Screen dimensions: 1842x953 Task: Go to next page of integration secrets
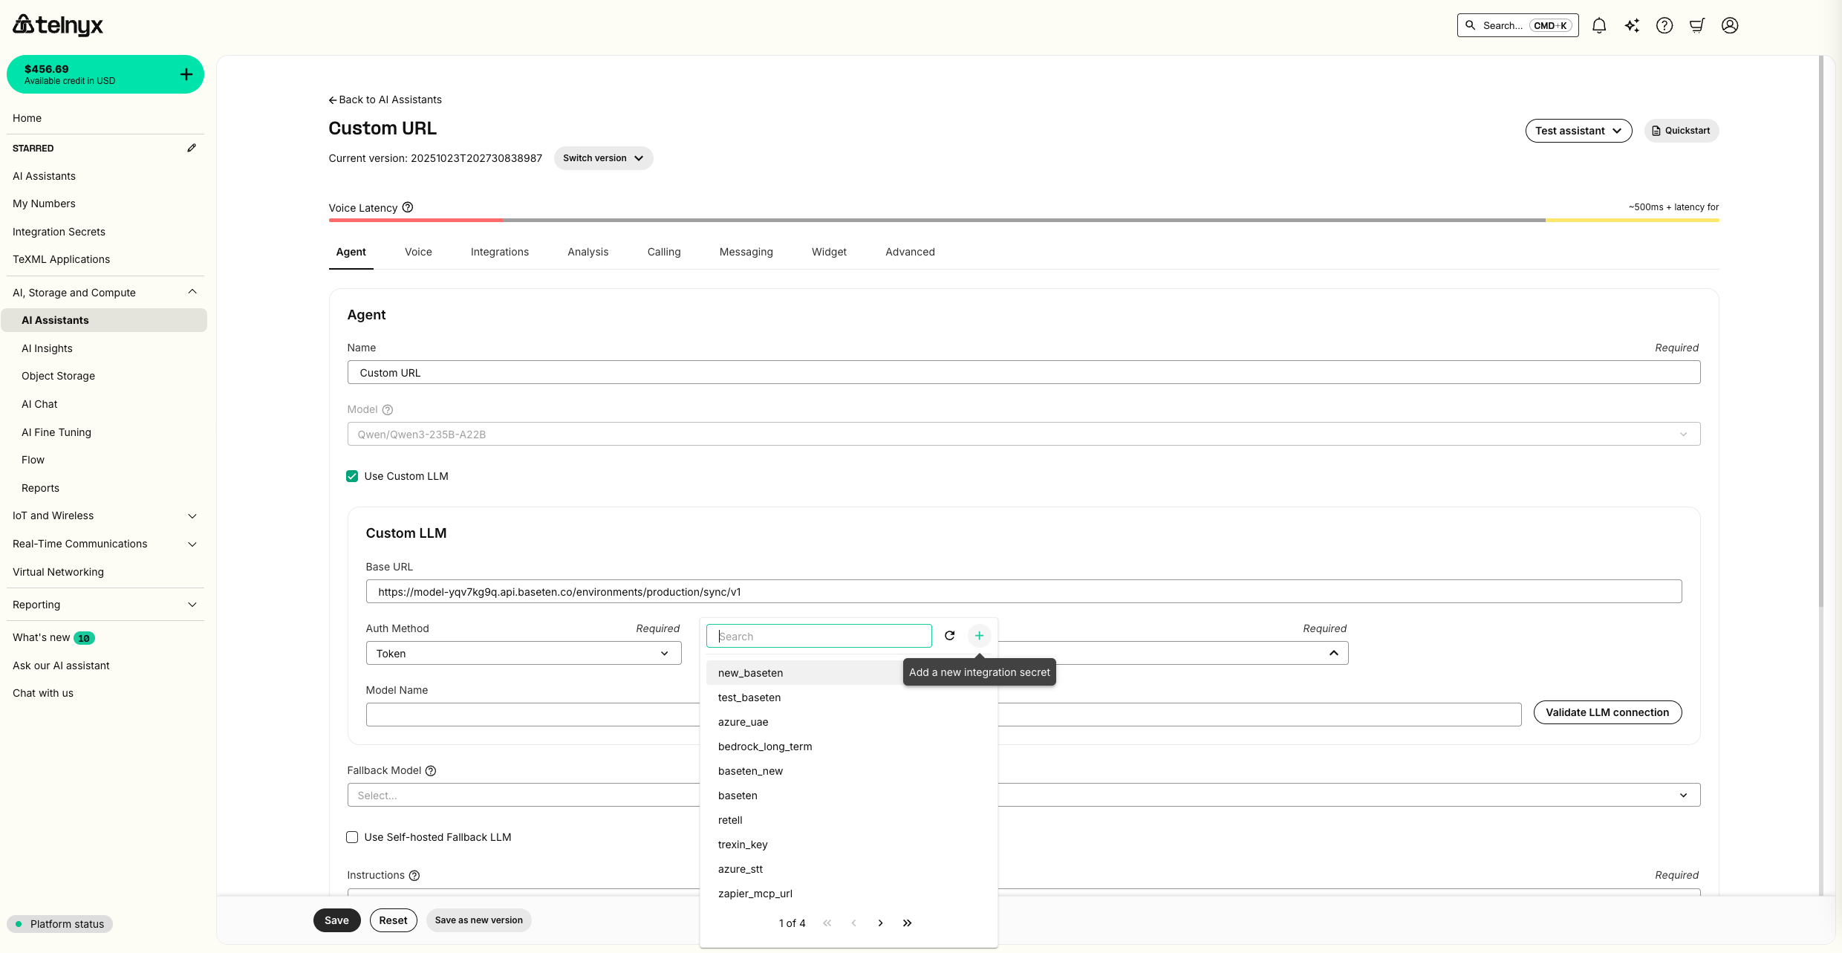click(880, 923)
